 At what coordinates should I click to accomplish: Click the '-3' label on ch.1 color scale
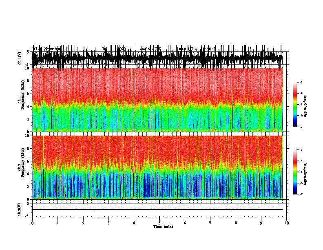[301, 82]
